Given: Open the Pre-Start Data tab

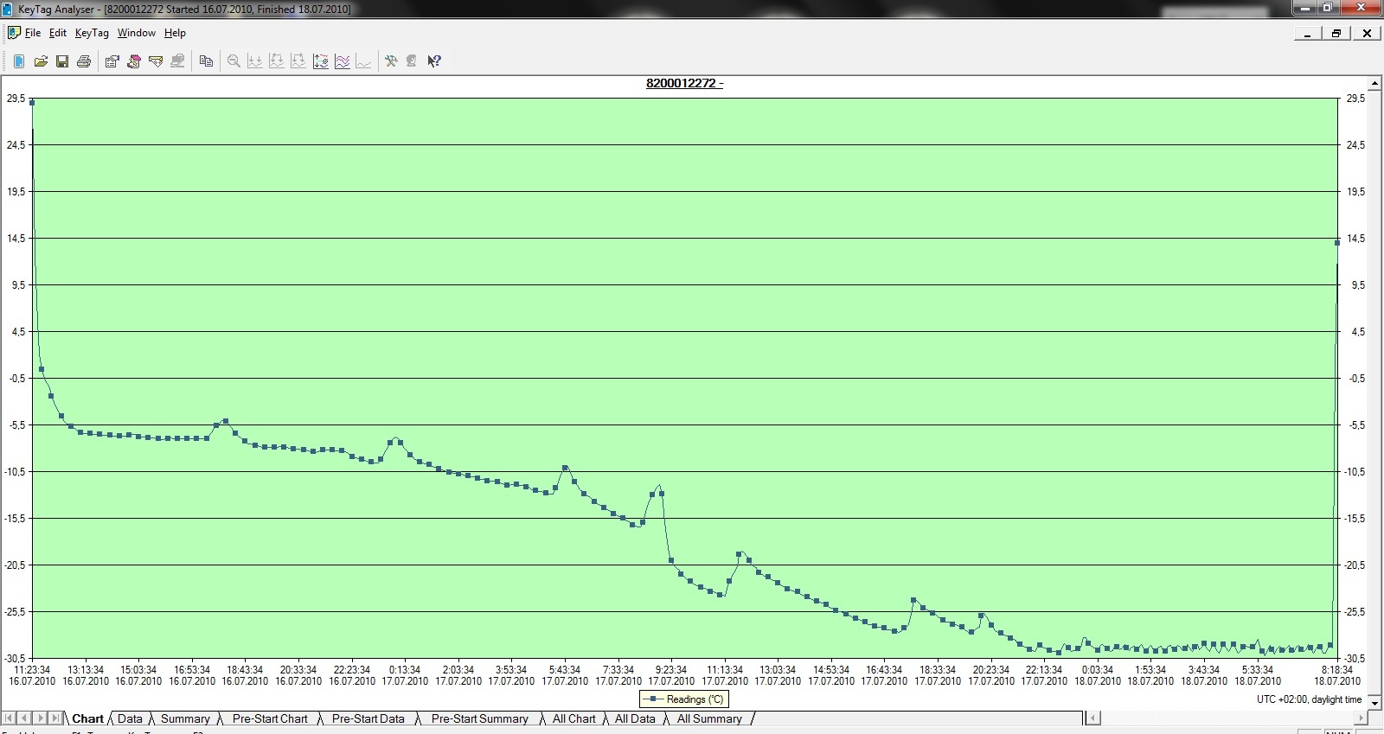Looking at the screenshot, I should click(x=368, y=718).
